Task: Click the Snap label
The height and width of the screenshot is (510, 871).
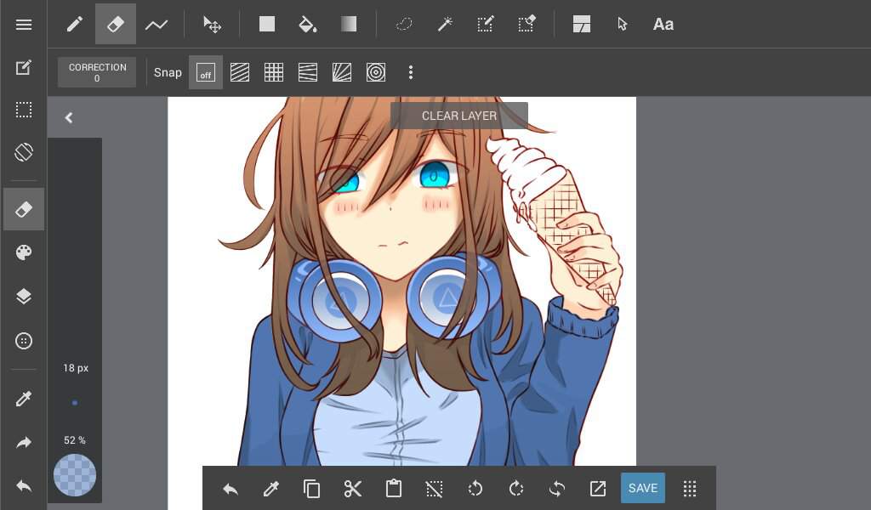Action: pyautogui.click(x=168, y=73)
